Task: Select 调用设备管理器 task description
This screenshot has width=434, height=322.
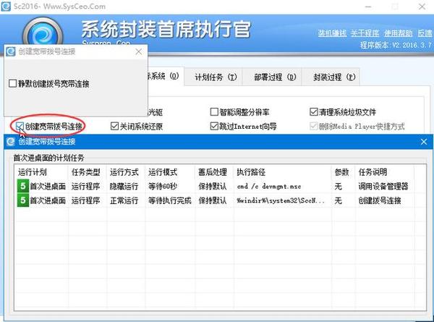Action: (x=383, y=187)
